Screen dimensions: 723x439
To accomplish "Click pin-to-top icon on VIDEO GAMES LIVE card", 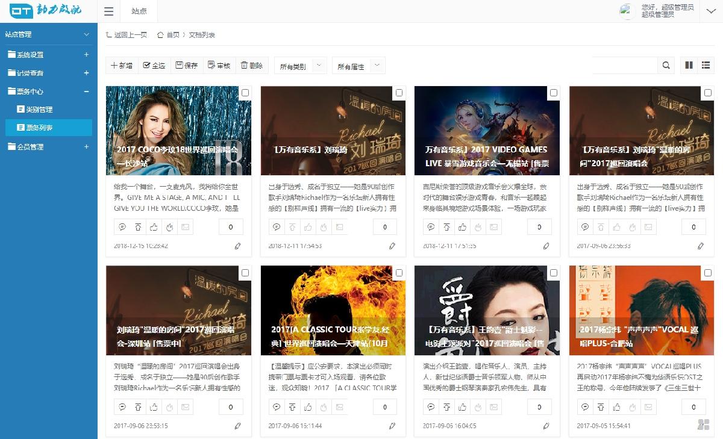I will [x=446, y=227].
